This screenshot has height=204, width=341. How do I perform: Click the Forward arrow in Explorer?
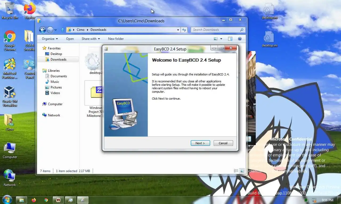pyautogui.click(x=50, y=30)
